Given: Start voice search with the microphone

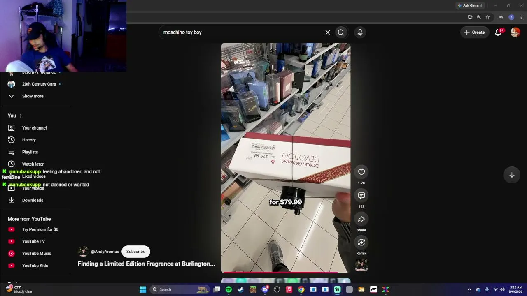Looking at the screenshot, I should (x=360, y=32).
